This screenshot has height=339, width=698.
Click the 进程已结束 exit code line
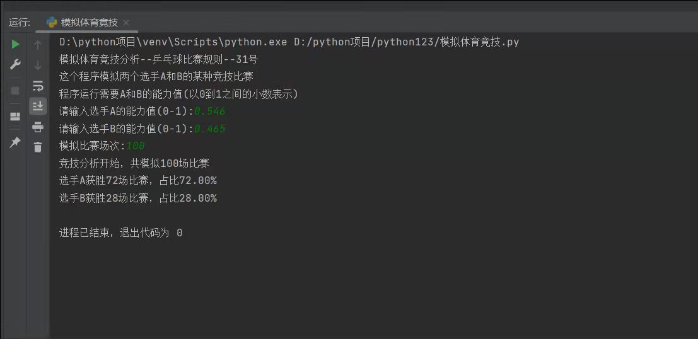pos(120,233)
